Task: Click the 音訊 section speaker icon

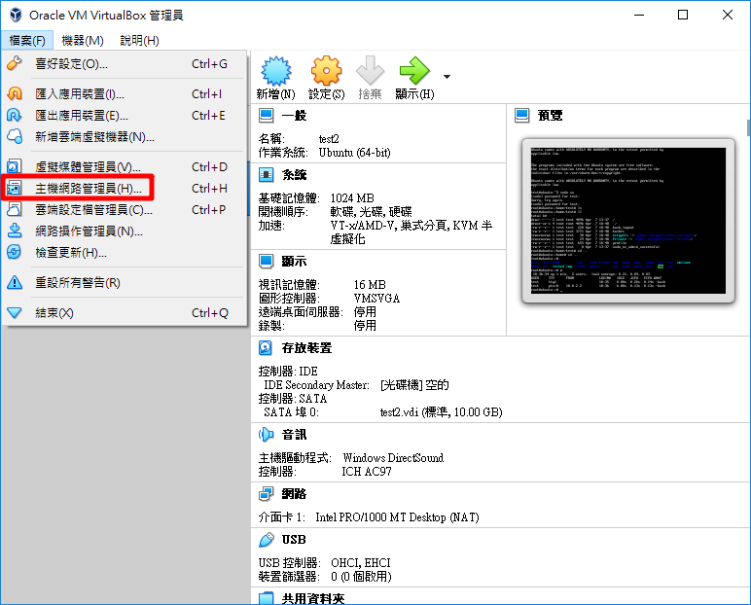Action: click(266, 434)
